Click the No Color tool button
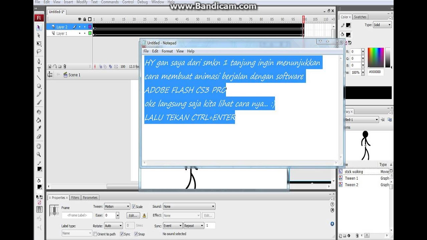Screen dimensions: 427x240 [x=39, y=202]
